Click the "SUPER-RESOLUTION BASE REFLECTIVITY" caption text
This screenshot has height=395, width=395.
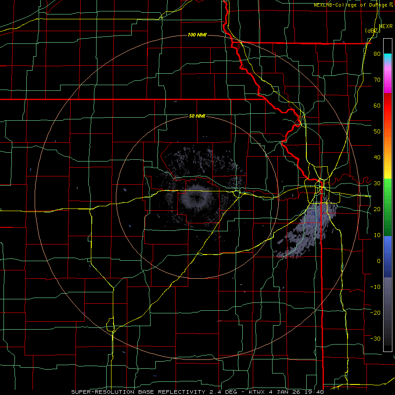(138, 392)
